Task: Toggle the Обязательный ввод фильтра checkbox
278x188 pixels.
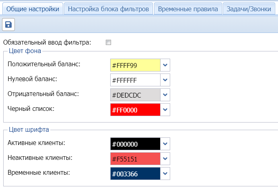Action: [x=108, y=42]
